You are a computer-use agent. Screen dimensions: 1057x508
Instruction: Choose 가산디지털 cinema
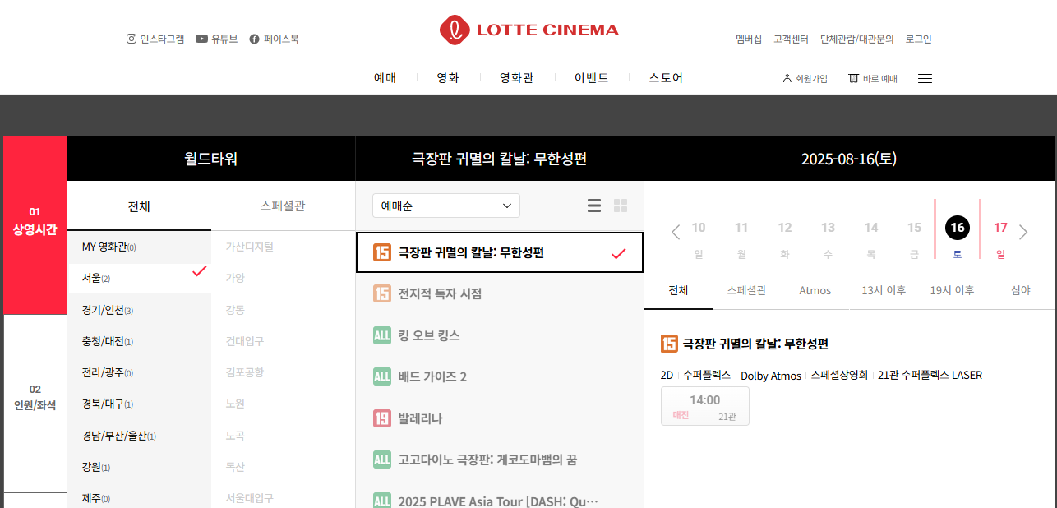pos(250,246)
